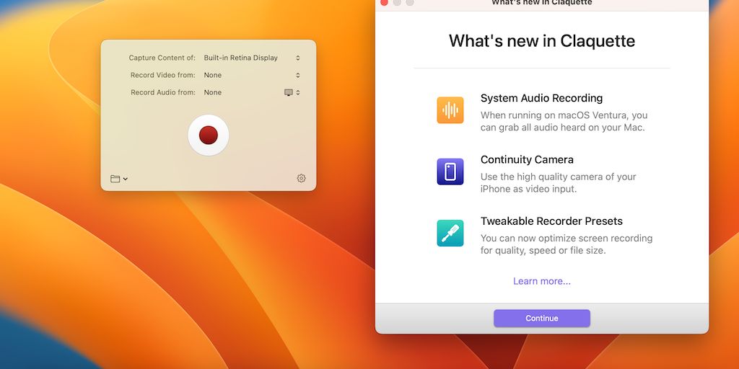Click the window's gray minimize button
Screen dimensions: 739x369
pos(397,3)
